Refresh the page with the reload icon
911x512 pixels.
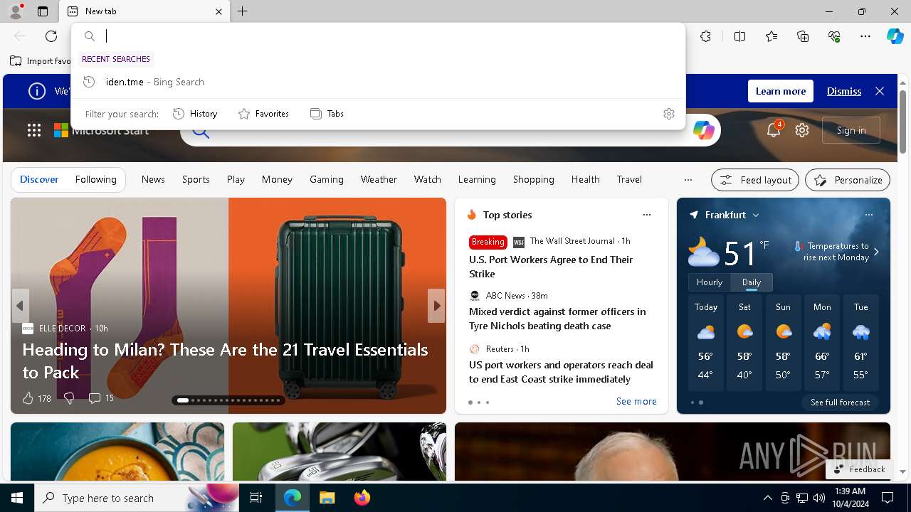(x=51, y=36)
